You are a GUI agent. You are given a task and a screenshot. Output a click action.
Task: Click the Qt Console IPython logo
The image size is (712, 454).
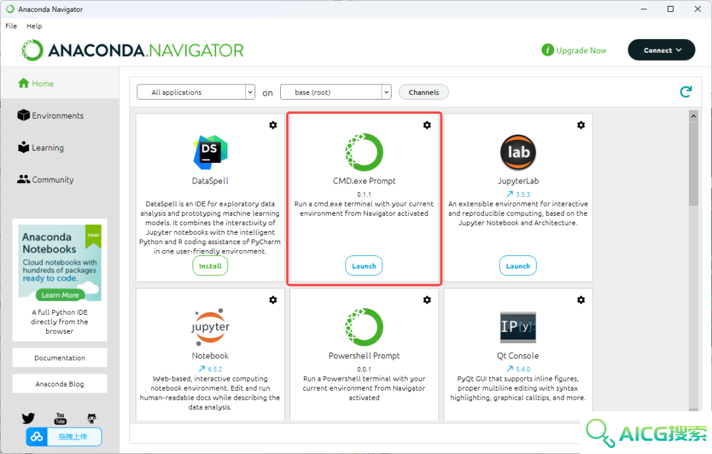click(x=518, y=327)
